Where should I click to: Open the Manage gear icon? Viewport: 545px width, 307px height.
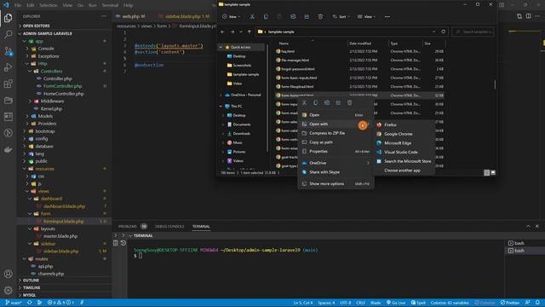[8, 290]
